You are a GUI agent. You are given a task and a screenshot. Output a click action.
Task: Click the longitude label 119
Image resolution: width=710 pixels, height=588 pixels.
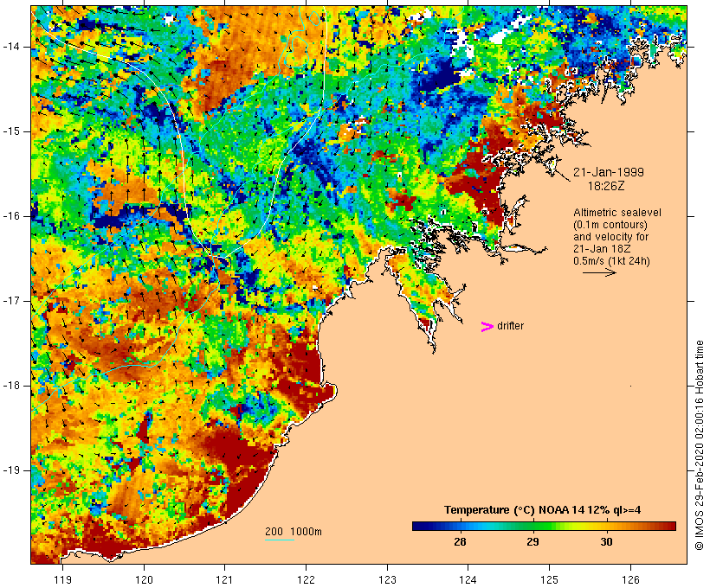tap(62, 579)
